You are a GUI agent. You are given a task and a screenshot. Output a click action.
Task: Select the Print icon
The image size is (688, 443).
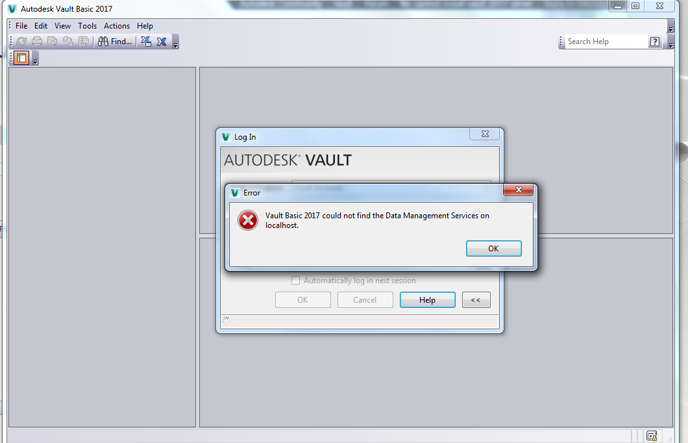pyautogui.click(x=37, y=41)
